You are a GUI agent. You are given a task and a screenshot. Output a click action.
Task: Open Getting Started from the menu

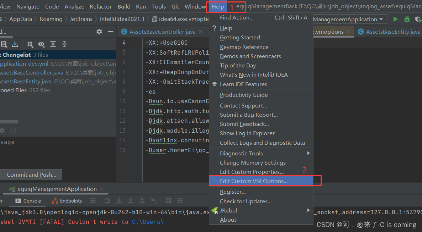point(261,38)
